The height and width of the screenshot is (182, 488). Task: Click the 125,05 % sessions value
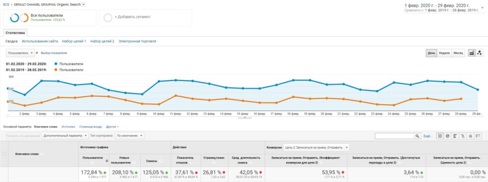(x=153, y=172)
